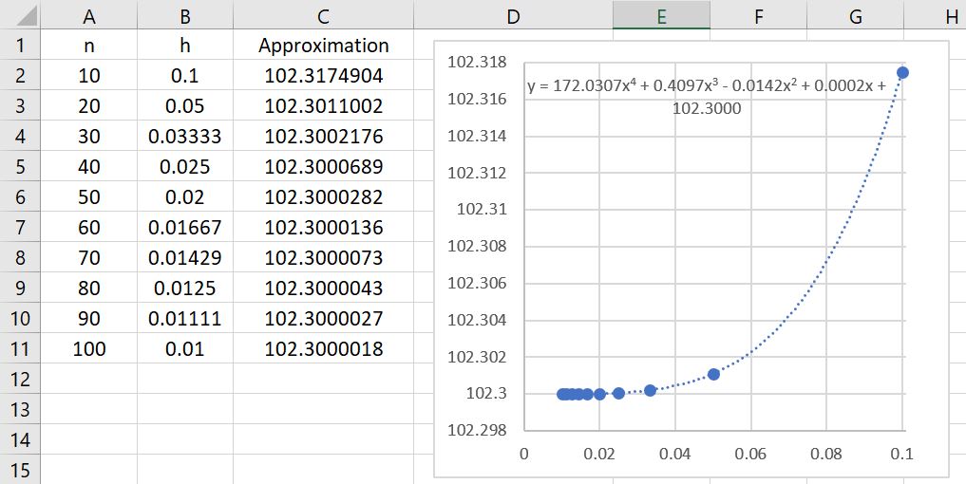Select row 1 header
This screenshot has width=966, height=484.
(20, 46)
